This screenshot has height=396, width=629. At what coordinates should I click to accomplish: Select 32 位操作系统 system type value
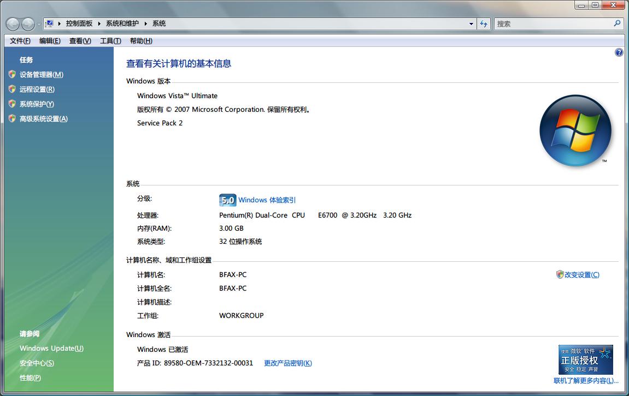click(240, 242)
